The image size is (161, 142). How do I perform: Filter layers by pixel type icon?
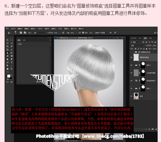(x=143, y=42)
